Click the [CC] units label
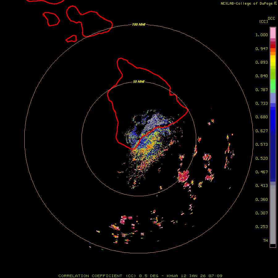Image resolution: width=278 pixels, height=278 pixels. pos(263,21)
